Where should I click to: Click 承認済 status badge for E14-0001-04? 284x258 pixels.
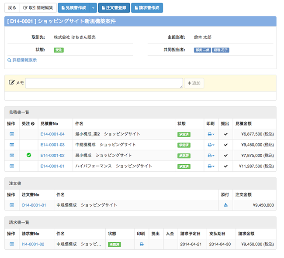[x=184, y=134]
